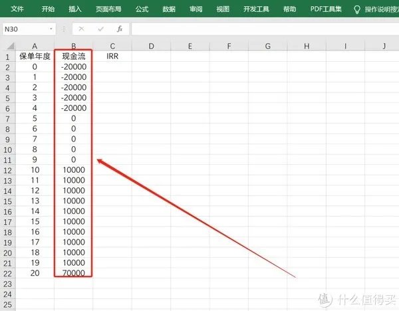This screenshot has height=311, width=399.
Task: Select column H header
Action: click(307, 46)
